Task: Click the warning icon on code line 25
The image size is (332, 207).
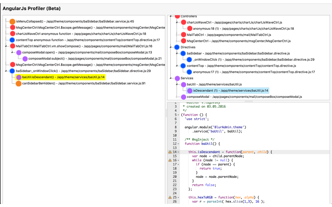Action: 170,197
